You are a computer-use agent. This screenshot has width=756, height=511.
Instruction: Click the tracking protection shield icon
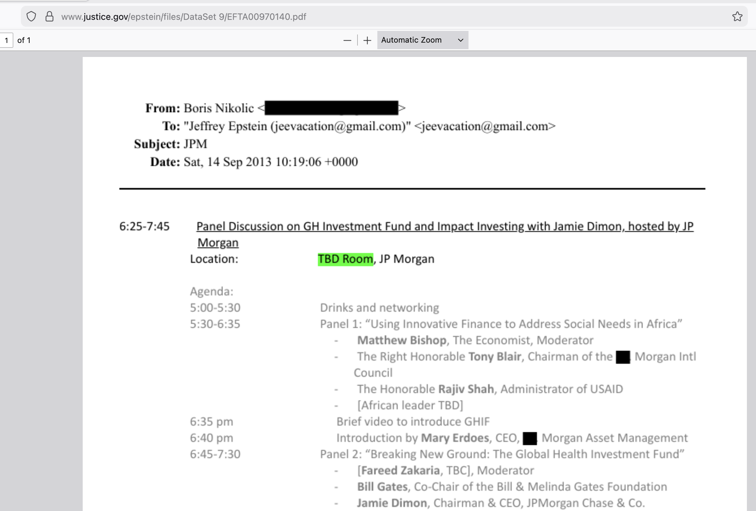pyautogui.click(x=31, y=17)
